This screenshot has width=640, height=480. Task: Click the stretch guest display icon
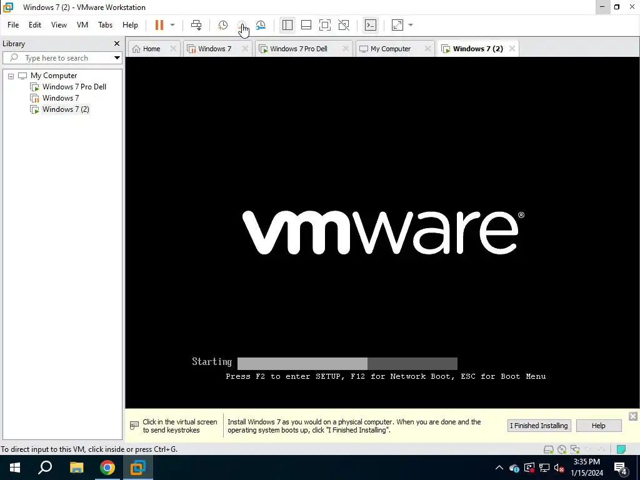coord(397,25)
